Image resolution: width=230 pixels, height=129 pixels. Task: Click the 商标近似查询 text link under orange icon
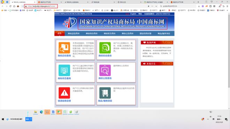[64, 56]
